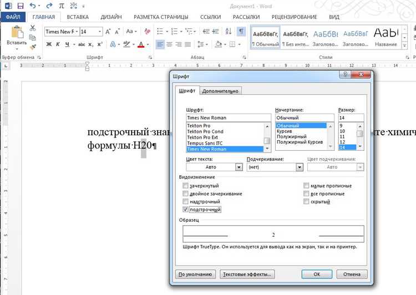Start a bulleted list
The height and width of the screenshot is (295, 416).
click(160, 32)
